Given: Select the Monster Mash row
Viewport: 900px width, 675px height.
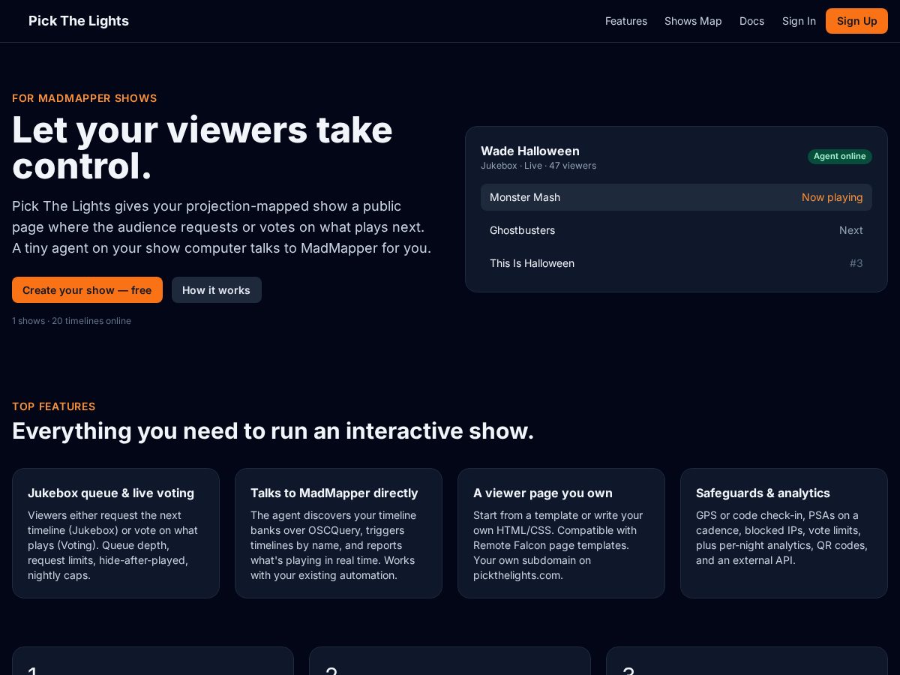Looking at the screenshot, I should [x=676, y=197].
